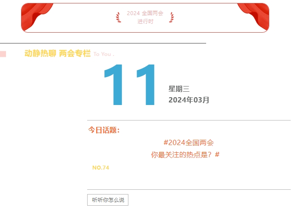Click the '今日话题:' section label

point(104,130)
